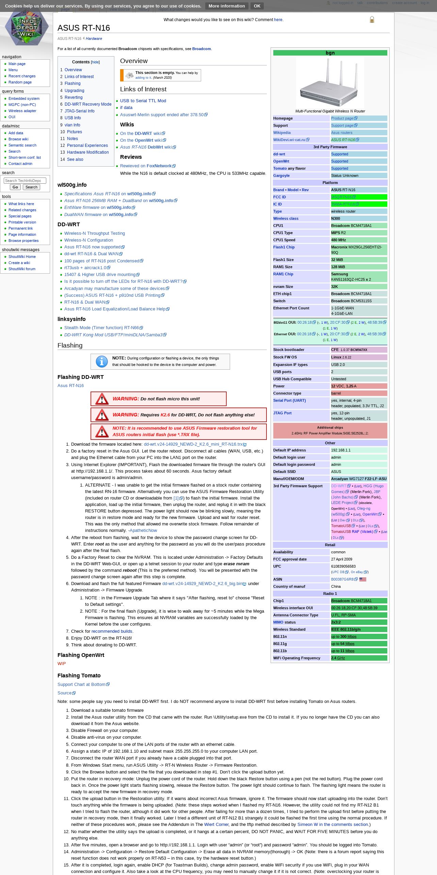Open What links here tool
437x875 pixels.
point(21,204)
